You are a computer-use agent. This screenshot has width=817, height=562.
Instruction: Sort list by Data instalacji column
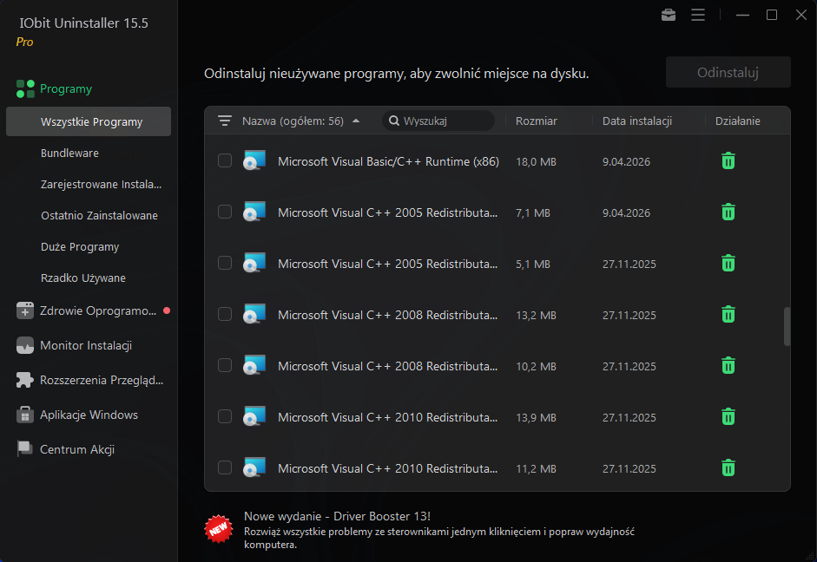click(x=636, y=121)
